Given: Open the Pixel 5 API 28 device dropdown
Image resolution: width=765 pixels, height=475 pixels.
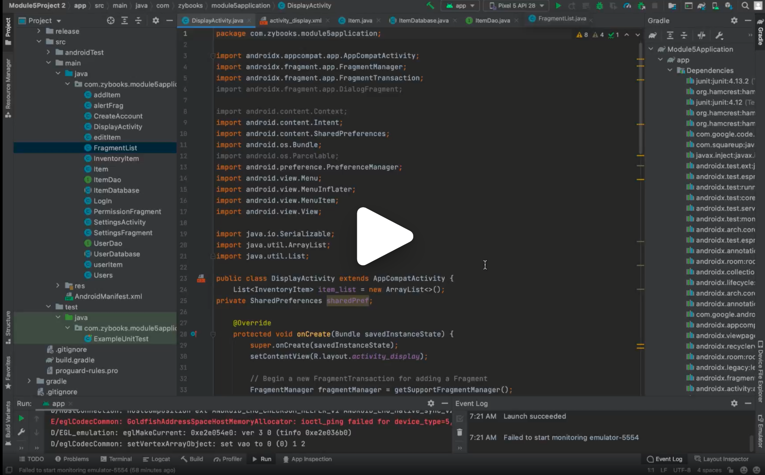Looking at the screenshot, I should [517, 6].
